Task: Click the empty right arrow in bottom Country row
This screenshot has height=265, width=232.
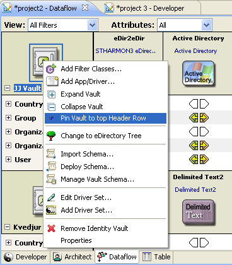Action: (204, 243)
